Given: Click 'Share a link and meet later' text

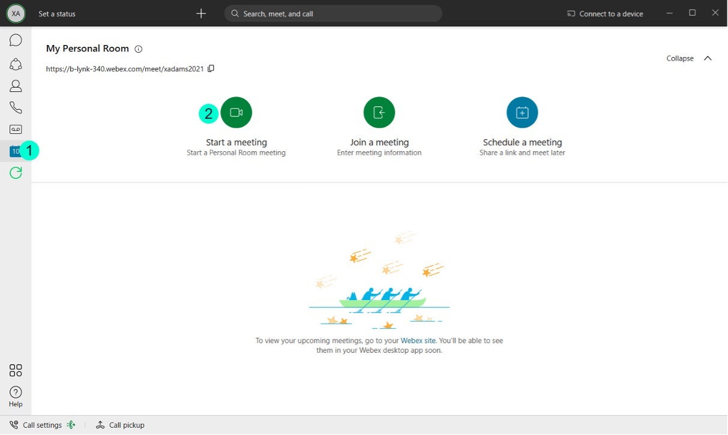Looking at the screenshot, I should click(x=522, y=153).
